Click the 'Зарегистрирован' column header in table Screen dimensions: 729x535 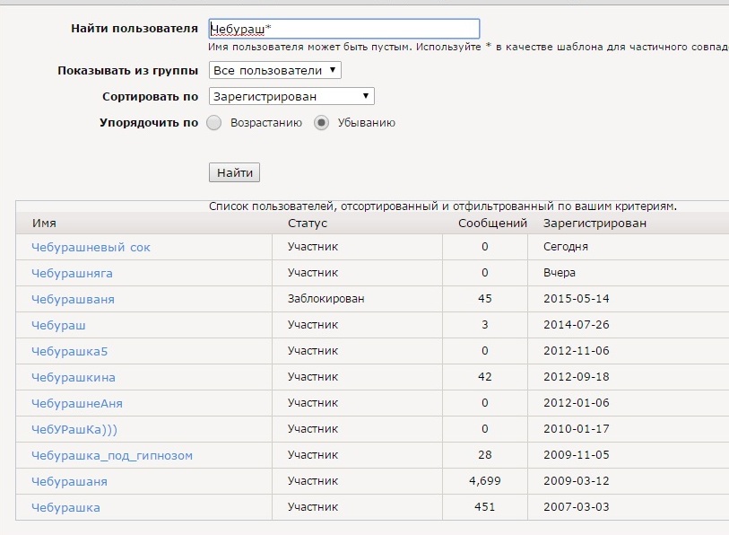point(594,223)
